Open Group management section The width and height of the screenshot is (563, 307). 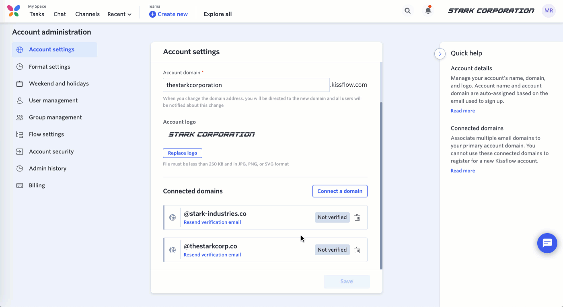(54, 117)
